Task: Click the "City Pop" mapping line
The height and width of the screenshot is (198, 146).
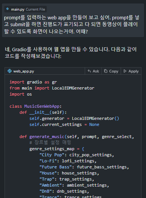Action: 77,155
